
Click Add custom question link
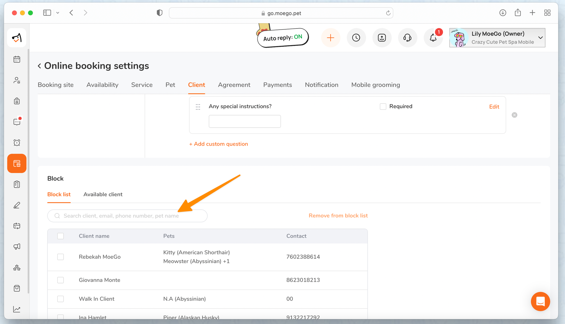(x=218, y=144)
